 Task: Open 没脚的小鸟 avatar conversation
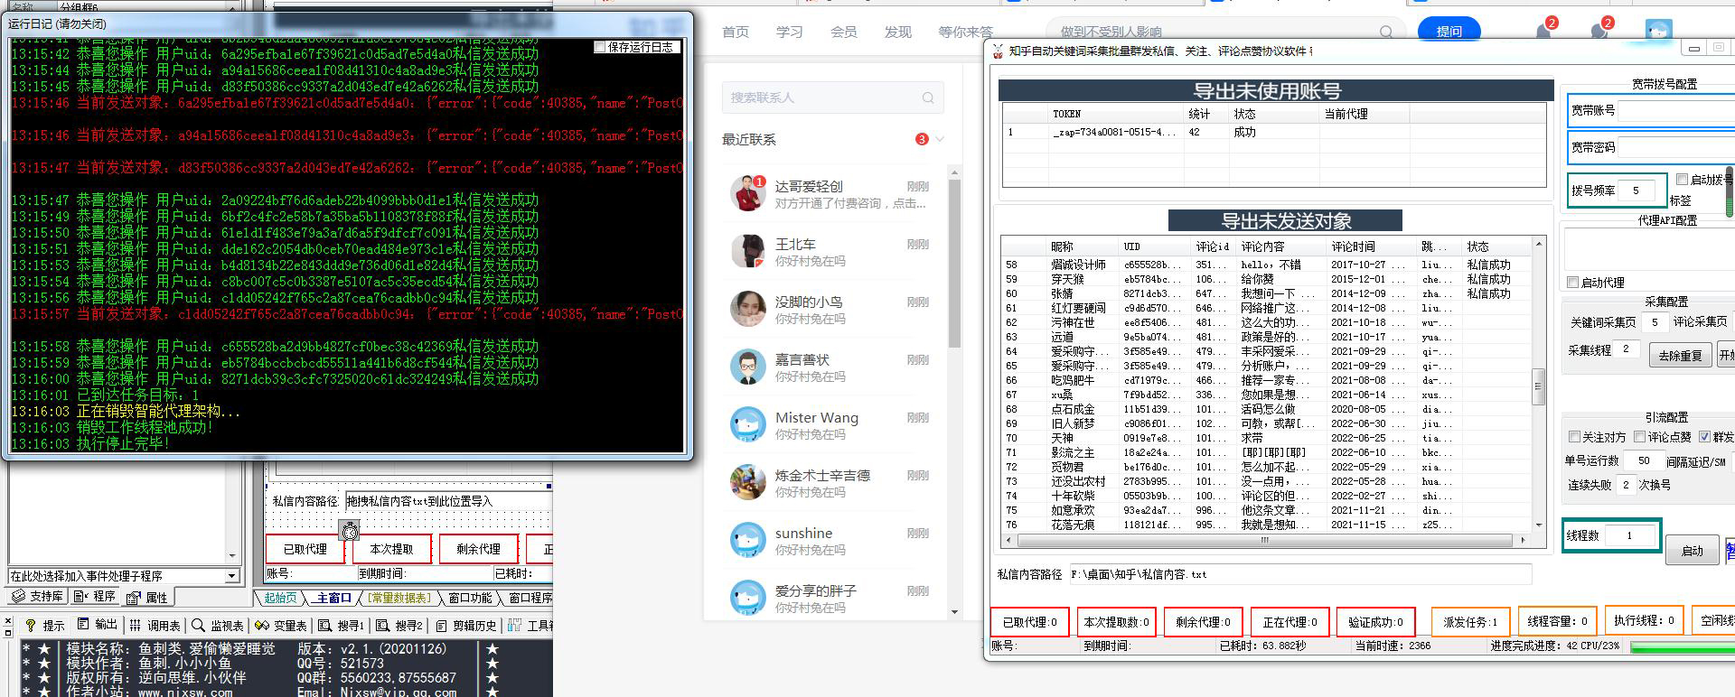point(747,309)
